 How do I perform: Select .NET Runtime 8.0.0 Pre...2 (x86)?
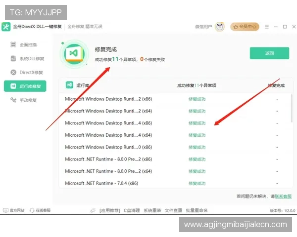(175, 159)
